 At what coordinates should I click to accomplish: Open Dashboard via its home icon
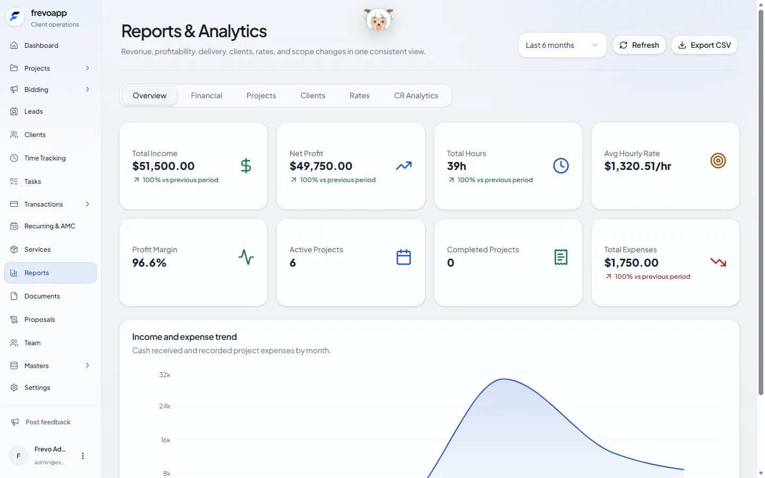[x=14, y=46]
